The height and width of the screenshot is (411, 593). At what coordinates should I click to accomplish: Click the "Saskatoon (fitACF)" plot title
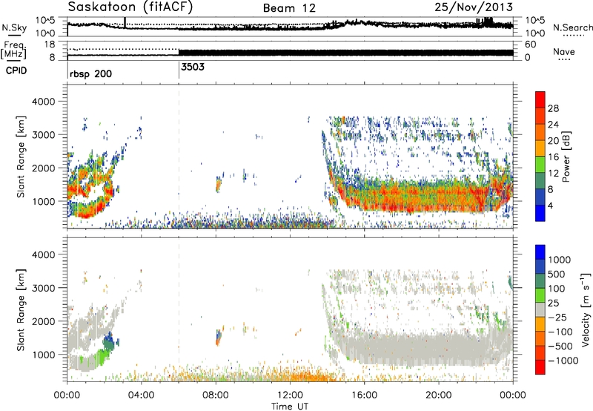click(x=130, y=7)
